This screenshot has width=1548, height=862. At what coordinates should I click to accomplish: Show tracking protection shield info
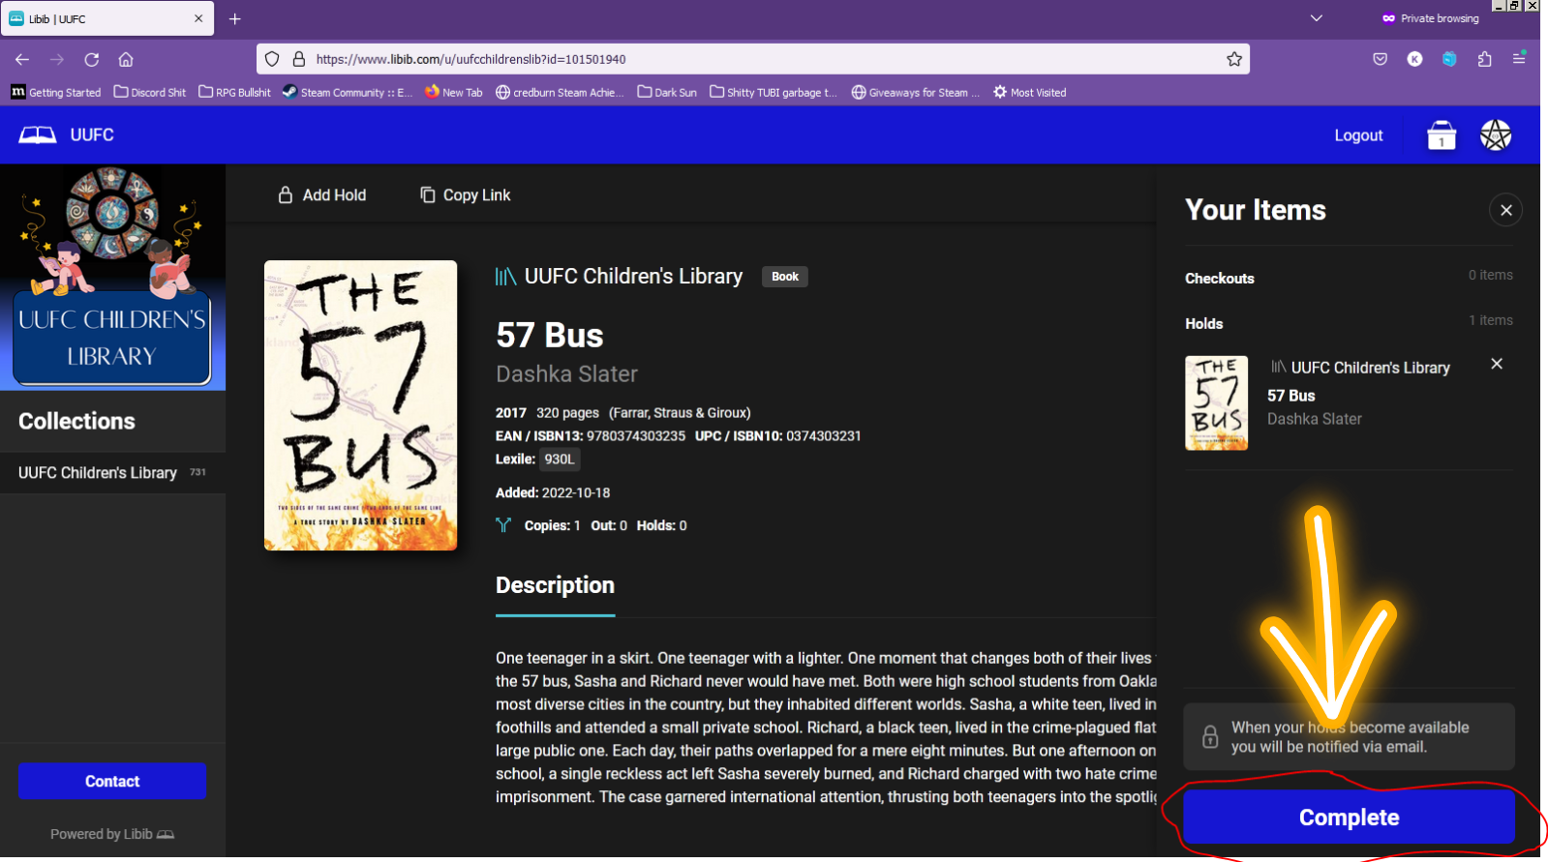click(x=272, y=59)
